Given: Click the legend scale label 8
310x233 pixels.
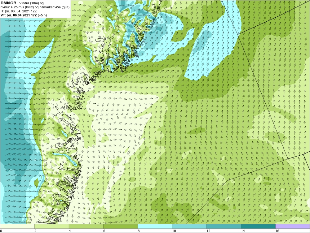Looking at the screenshot, I should click(138, 231).
